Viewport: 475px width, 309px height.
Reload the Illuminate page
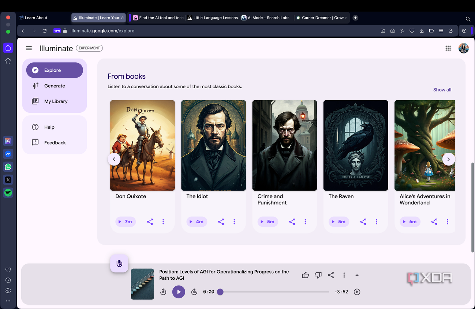coord(45,31)
